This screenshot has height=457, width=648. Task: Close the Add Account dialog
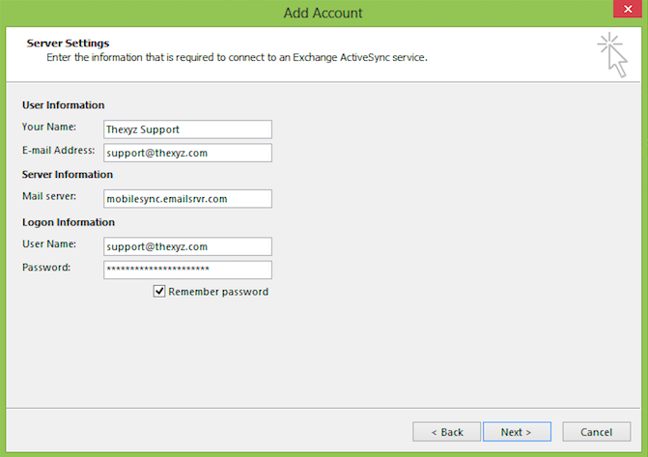coord(628,9)
